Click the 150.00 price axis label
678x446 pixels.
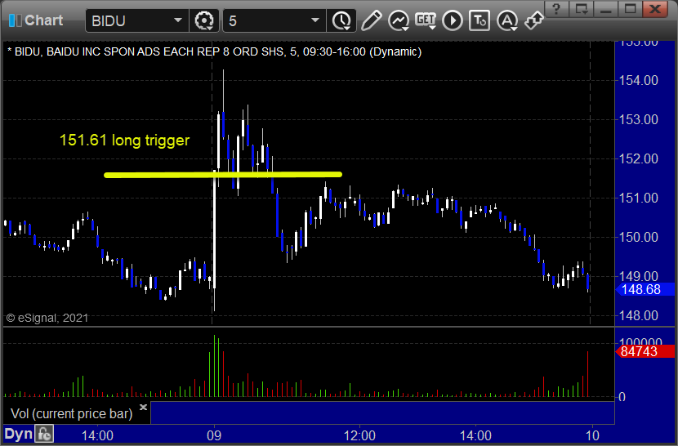638,237
